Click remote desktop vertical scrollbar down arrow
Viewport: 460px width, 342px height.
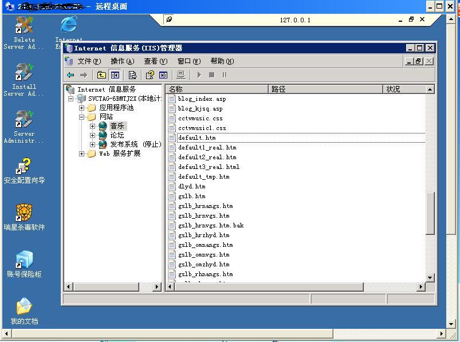tap(451, 324)
